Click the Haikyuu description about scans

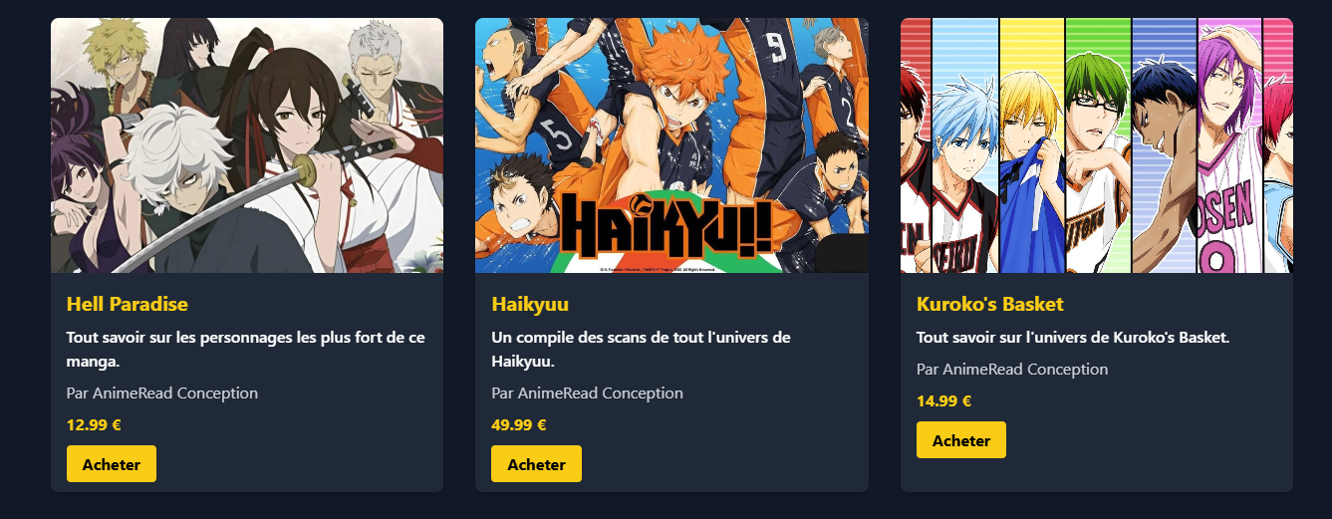[641, 350]
